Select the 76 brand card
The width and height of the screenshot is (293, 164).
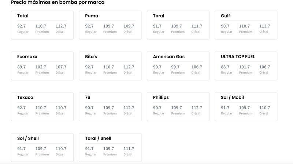click(110, 107)
